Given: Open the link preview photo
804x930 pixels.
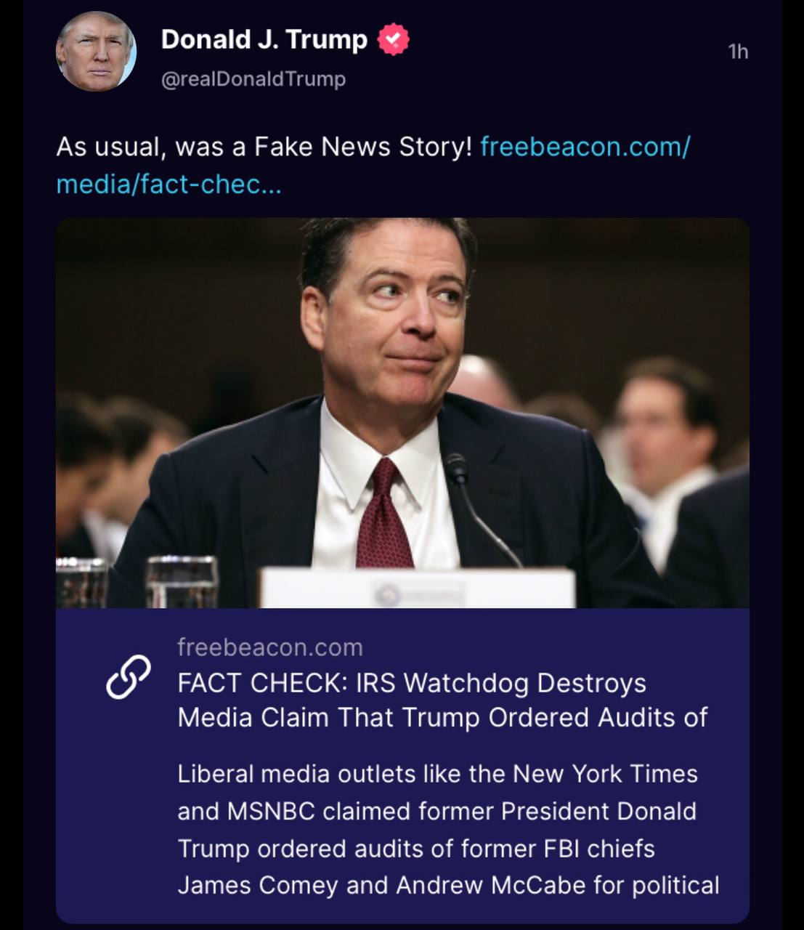Looking at the screenshot, I should tap(402, 413).
